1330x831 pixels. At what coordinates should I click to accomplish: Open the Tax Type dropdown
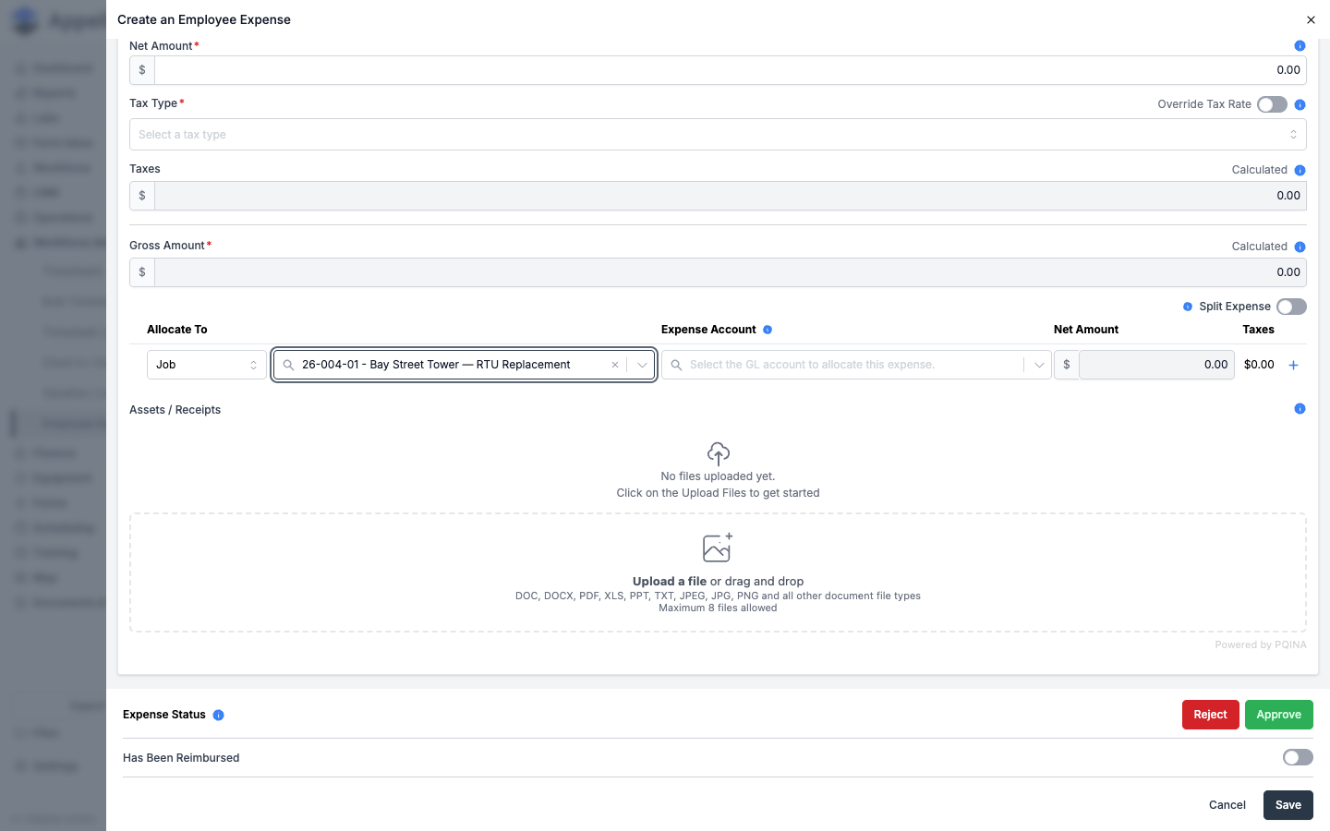click(x=718, y=135)
